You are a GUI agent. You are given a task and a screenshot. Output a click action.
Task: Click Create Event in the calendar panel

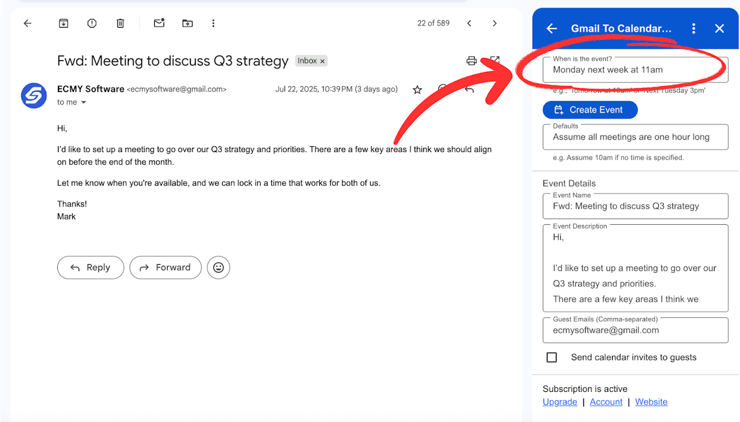[590, 109]
